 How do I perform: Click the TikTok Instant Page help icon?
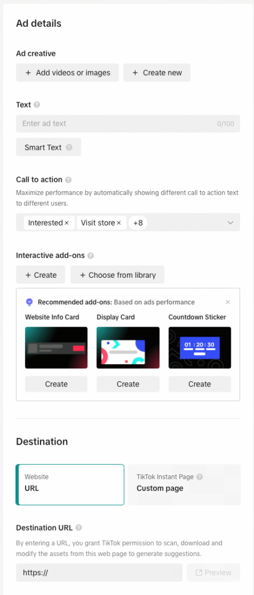coord(199,476)
